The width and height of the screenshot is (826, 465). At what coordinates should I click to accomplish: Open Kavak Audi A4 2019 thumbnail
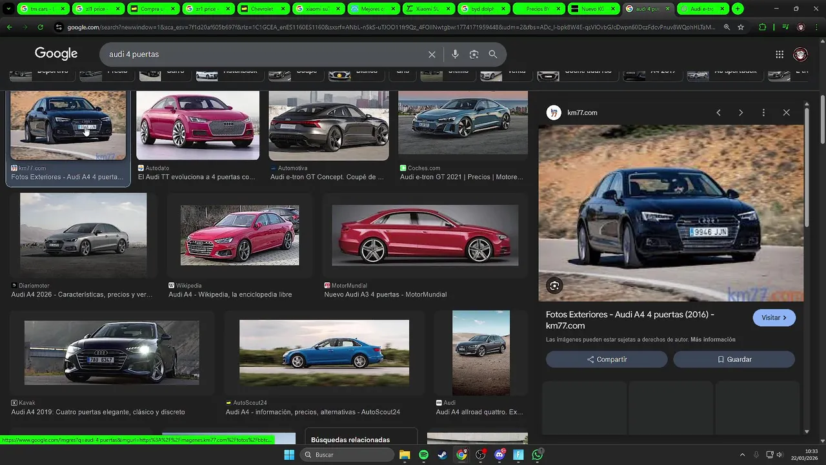(x=112, y=353)
